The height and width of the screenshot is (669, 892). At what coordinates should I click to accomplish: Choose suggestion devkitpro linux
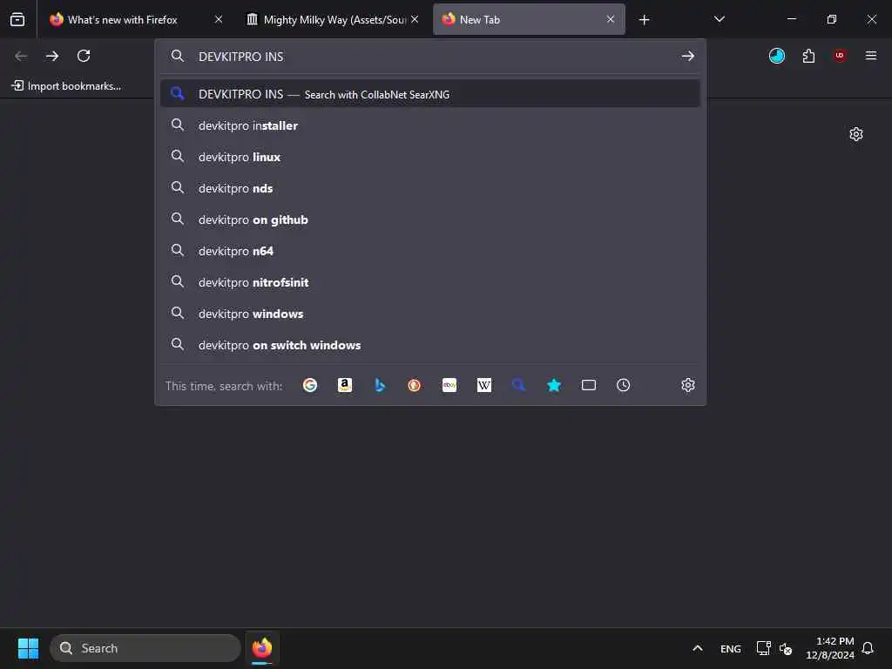point(430,157)
